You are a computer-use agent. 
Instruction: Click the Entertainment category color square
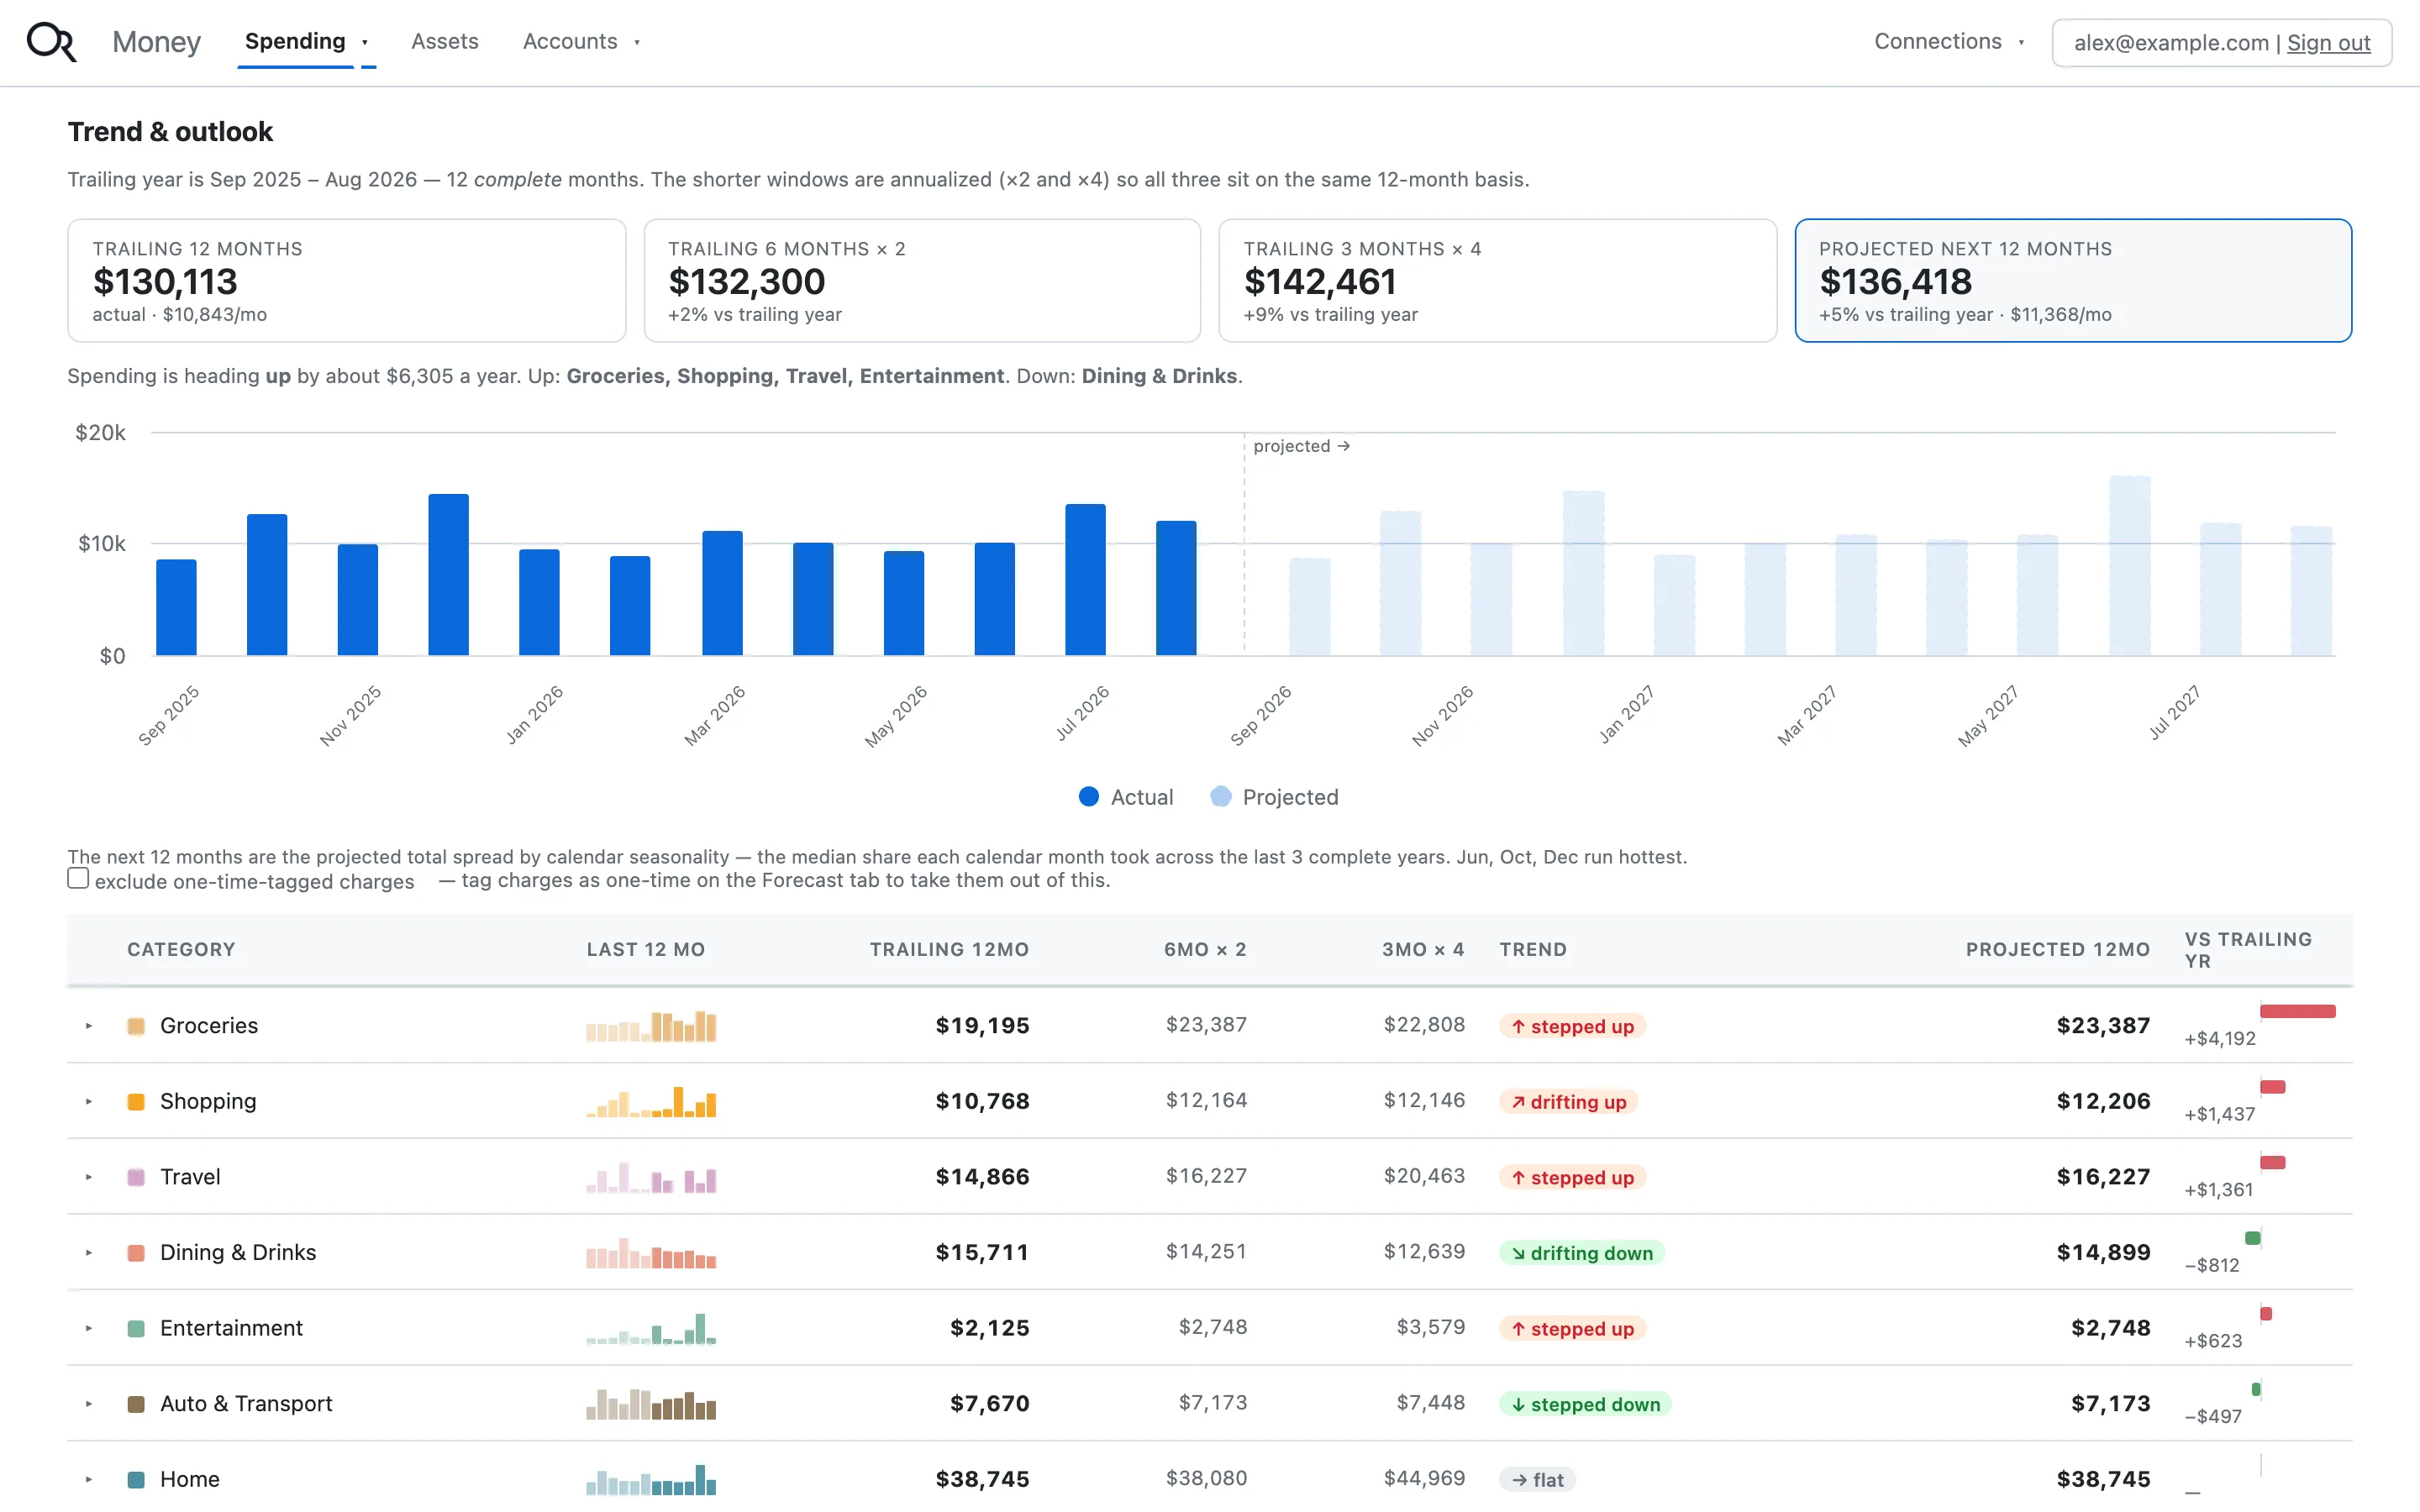pos(136,1329)
